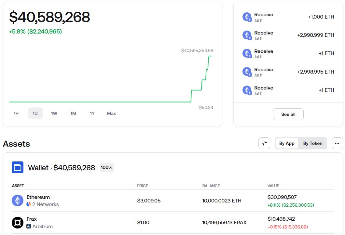Click the Ethereum asset name
The image size is (345, 235).
(x=38, y=197)
